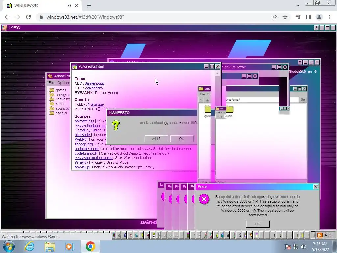Open the codemirror.net source link
This screenshot has height=253, width=337.
click(x=87, y=149)
